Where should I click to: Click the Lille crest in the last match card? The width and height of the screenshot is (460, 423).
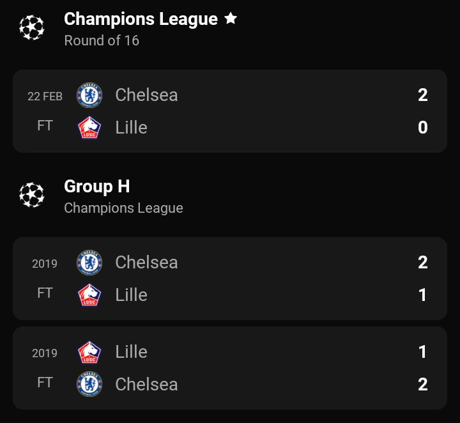click(89, 352)
